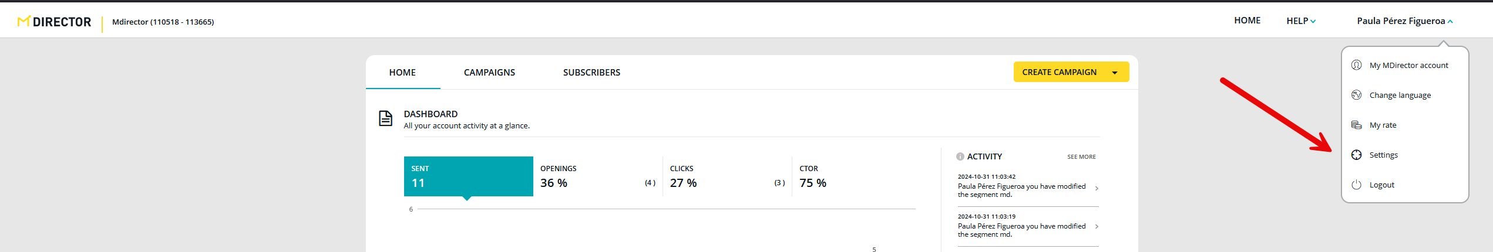
Task: Follow the See More activity link
Action: coord(1081,157)
